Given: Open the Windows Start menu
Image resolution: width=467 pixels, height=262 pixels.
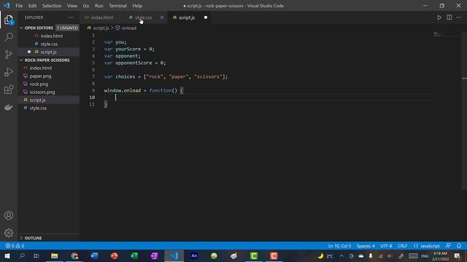Looking at the screenshot, I should tap(7, 255).
